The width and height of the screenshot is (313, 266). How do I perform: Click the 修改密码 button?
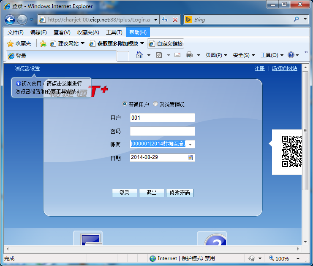click(x=180, y=193)
